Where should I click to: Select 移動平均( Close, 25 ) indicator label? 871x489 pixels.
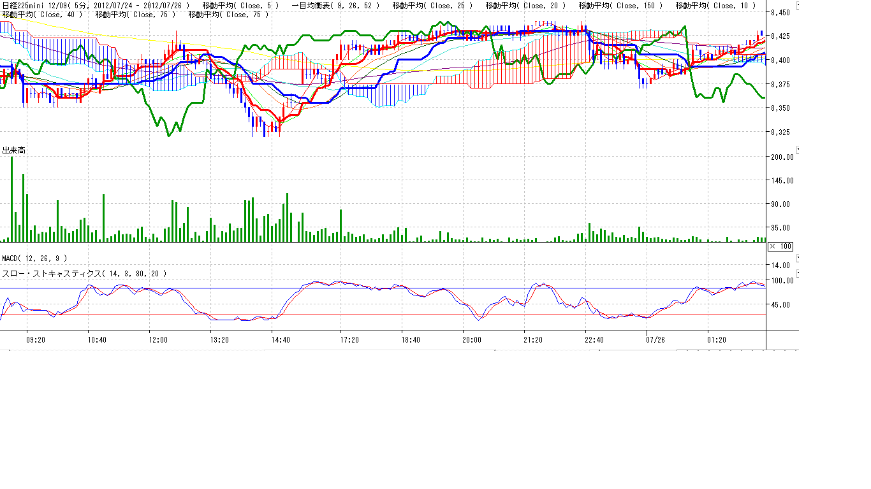pyautogui.click(x=433, y=5)
